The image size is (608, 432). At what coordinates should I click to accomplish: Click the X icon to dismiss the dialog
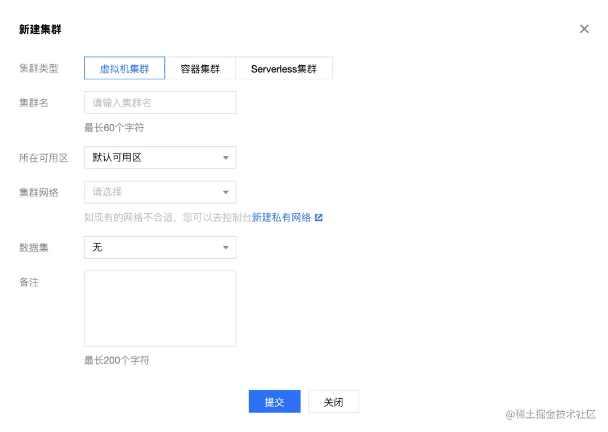(584, 29)
